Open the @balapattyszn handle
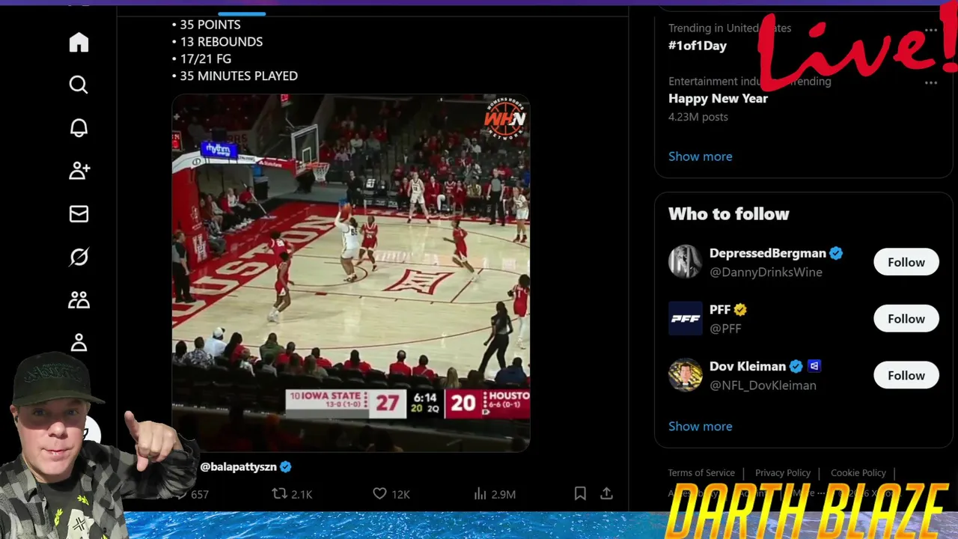 pos(238,466)
